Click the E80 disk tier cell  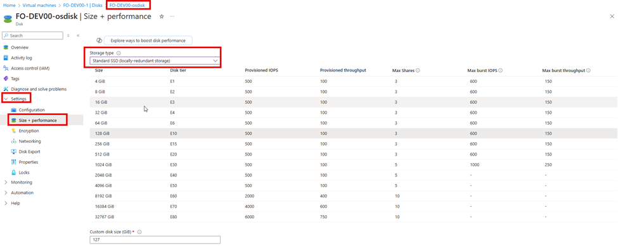pos(173,216)
